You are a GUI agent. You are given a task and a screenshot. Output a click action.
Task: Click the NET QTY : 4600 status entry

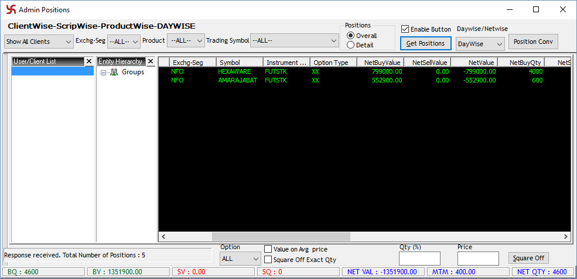pos(543,272)
